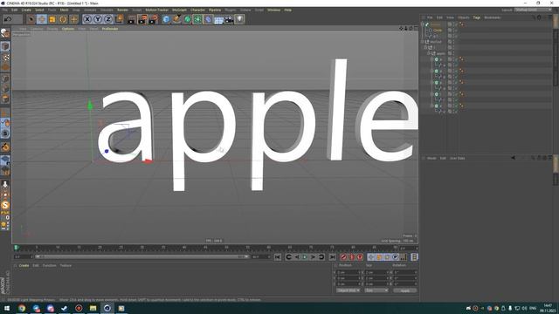Collapse the top Extrude object in the Object Manager
This screenshot has height=314, width=559.
pyautogui.click(x=423, y=24)
